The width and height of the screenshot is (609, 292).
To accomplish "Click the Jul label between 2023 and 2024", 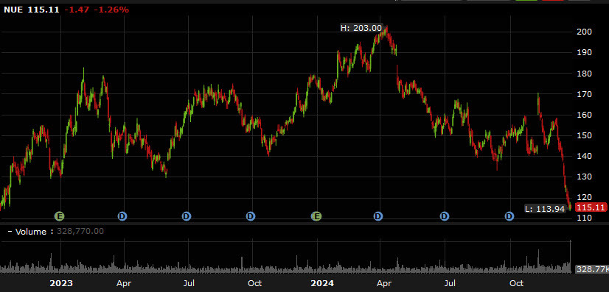I will point(189,283).
